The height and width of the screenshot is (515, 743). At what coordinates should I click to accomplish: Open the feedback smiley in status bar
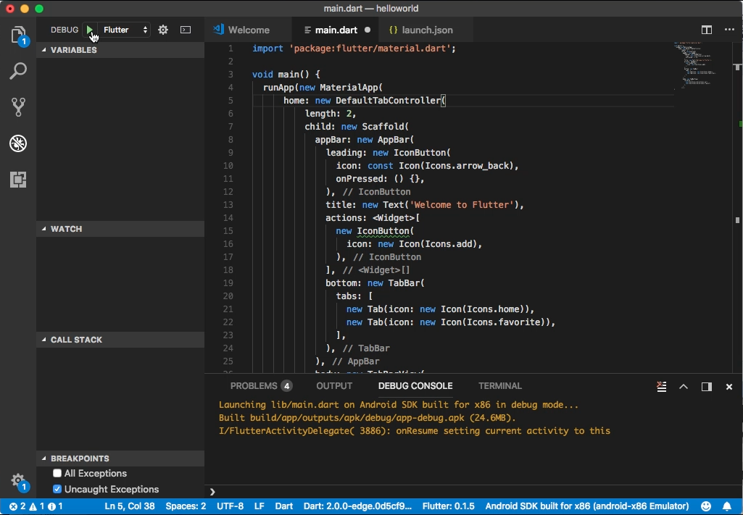706,506
